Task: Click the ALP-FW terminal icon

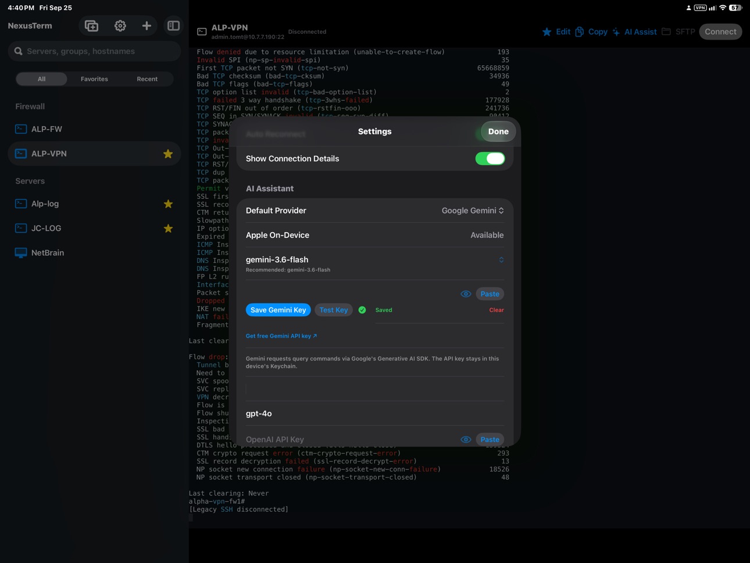Action: (x=21, y=129)
